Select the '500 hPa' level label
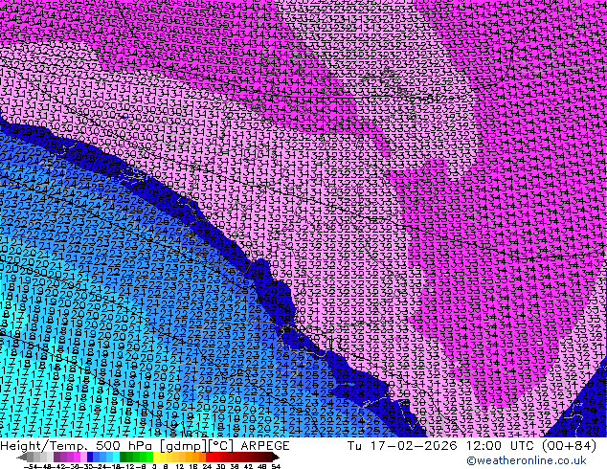The width and height of the screenshot is (607, 469). [x=124, y=446]
